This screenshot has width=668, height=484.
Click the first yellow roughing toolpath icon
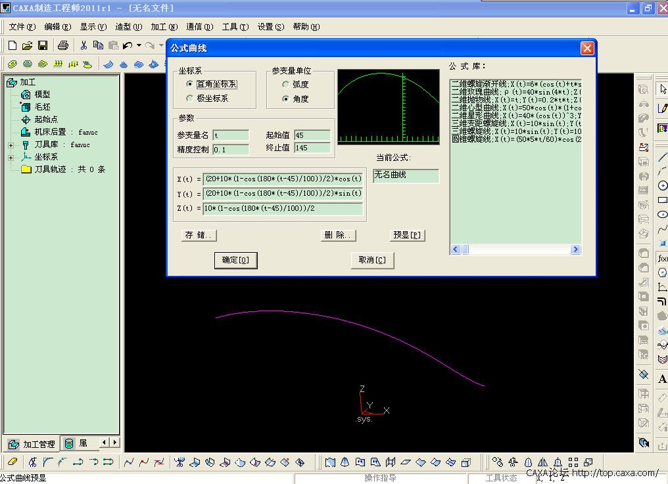12,64
